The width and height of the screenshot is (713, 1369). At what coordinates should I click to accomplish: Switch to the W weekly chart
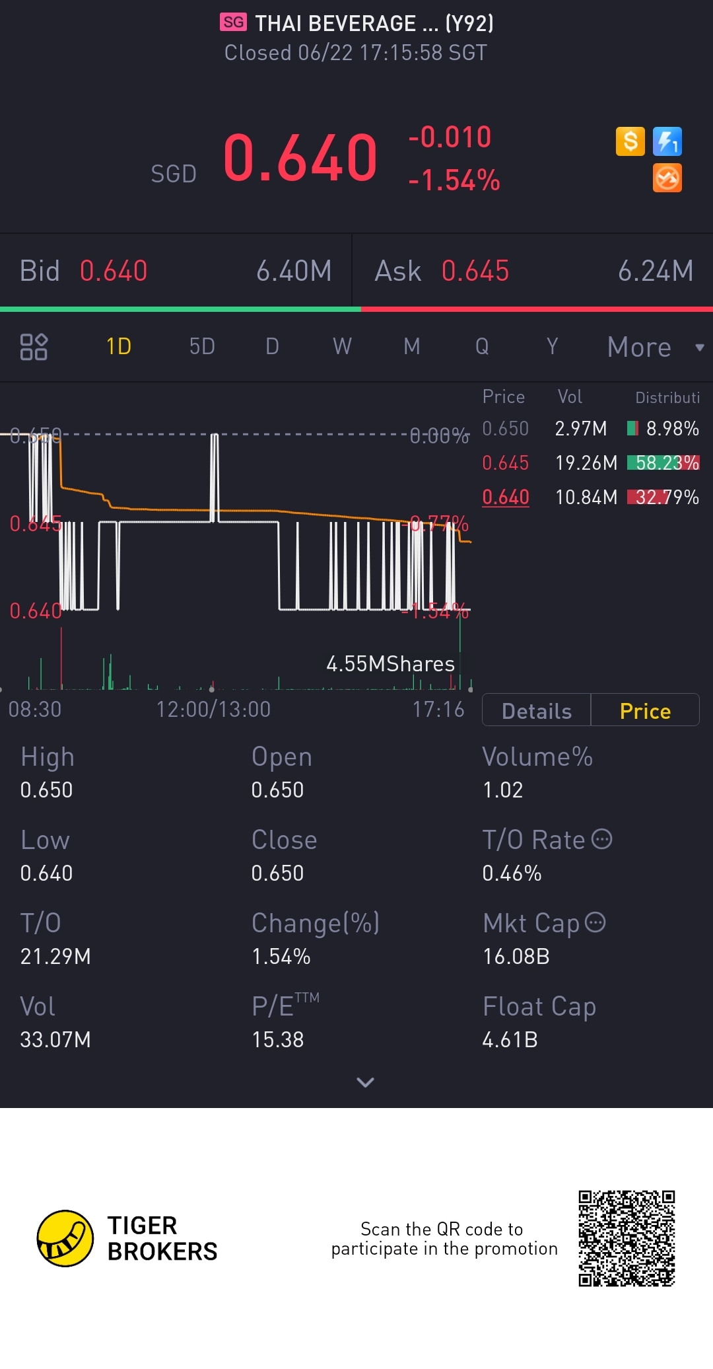pyautogui.click(x=342, y=346)
